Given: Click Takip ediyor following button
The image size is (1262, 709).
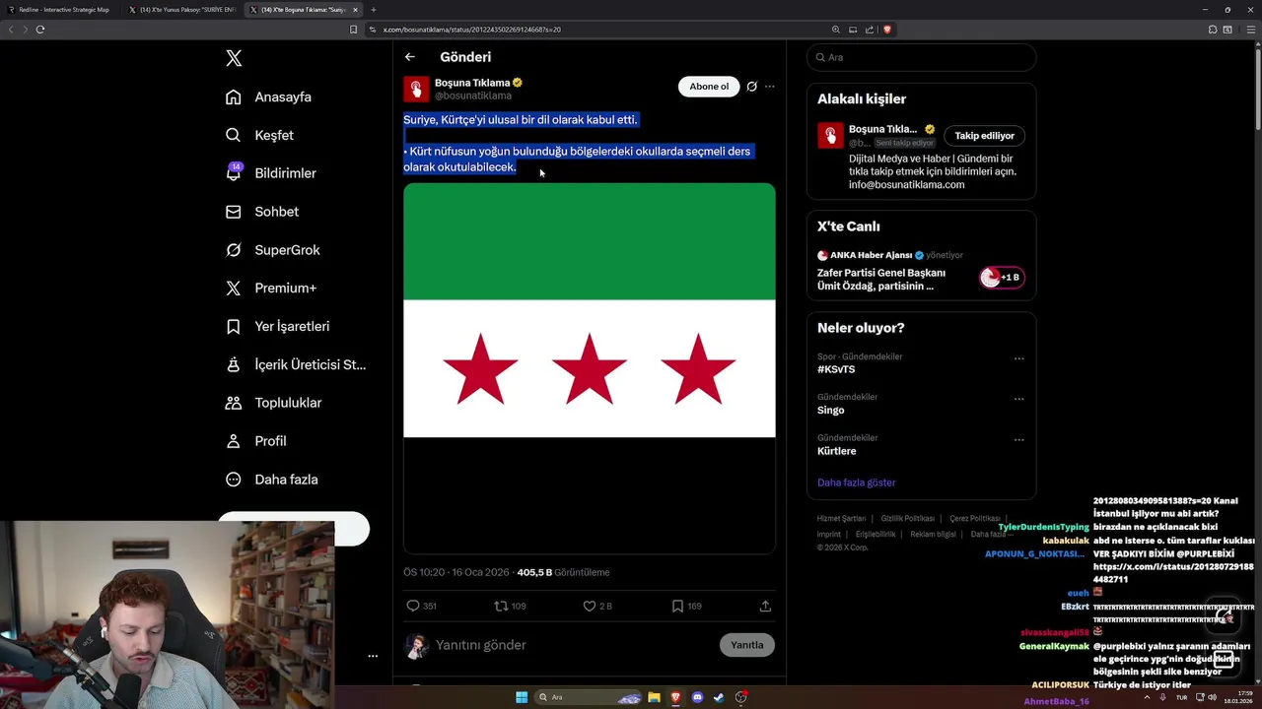Looking at the screenshot, I should point(984,136).
